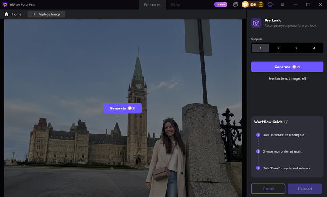Close the HitPaw FotorPea window
327x197 pixels.
pyautogui.click(x=320, y=4)
